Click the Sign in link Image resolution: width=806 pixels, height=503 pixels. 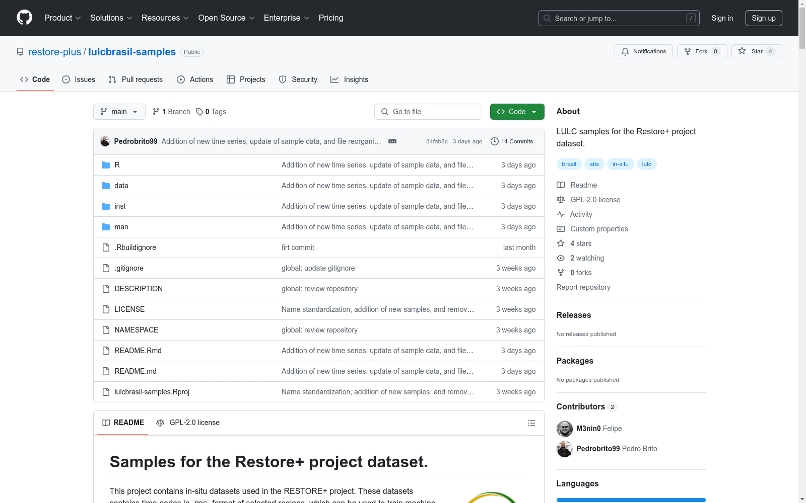tap(722, 18)
